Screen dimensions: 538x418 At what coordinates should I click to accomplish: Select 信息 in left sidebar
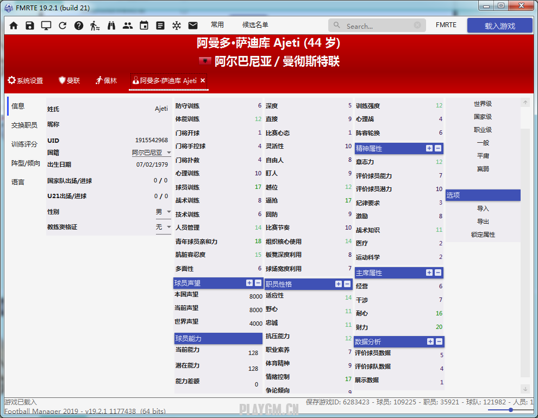tap(18, 106)
